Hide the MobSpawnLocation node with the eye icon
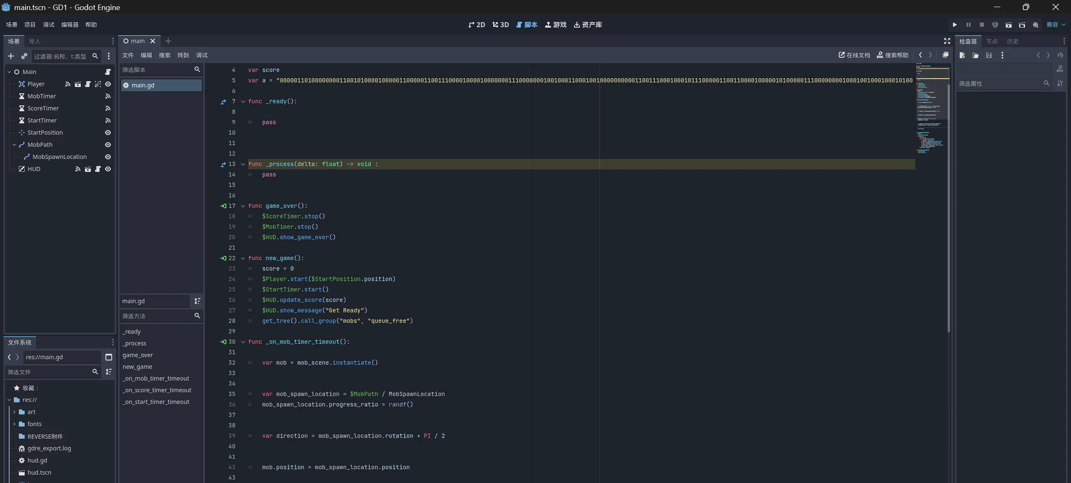The height and width of the screenshot is (483, 1071). tap(108, 157)
